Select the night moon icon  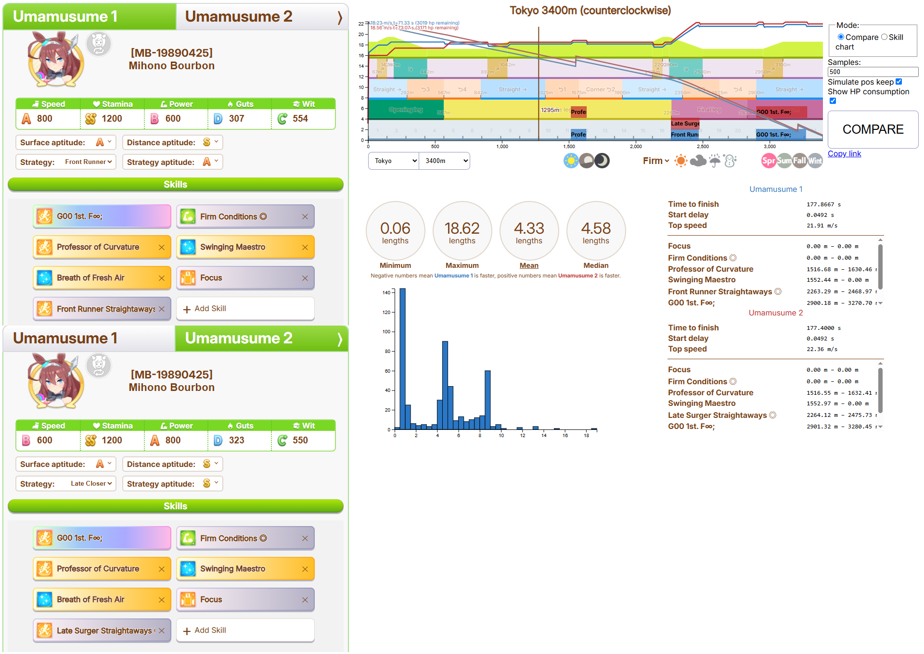pos(602,161)
